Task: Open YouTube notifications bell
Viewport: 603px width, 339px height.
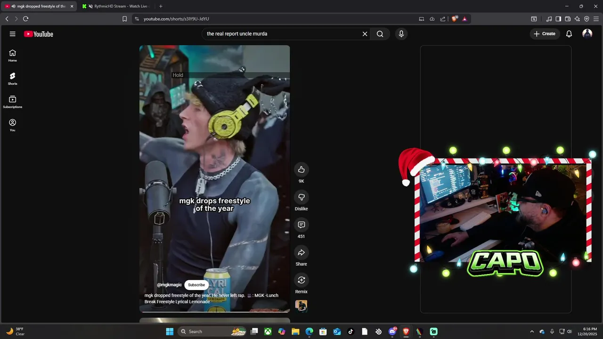Action: click(569, 34)
